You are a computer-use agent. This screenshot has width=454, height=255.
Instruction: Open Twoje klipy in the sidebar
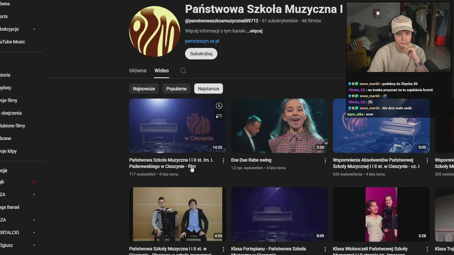(x=9, y=151)
